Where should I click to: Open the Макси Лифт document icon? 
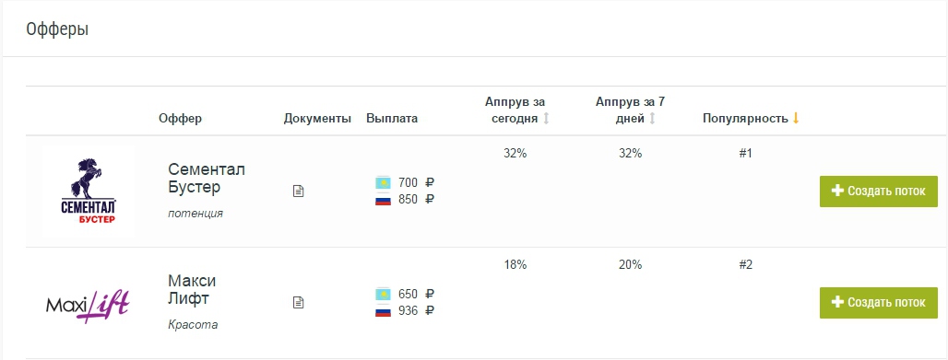coord(298,303)
